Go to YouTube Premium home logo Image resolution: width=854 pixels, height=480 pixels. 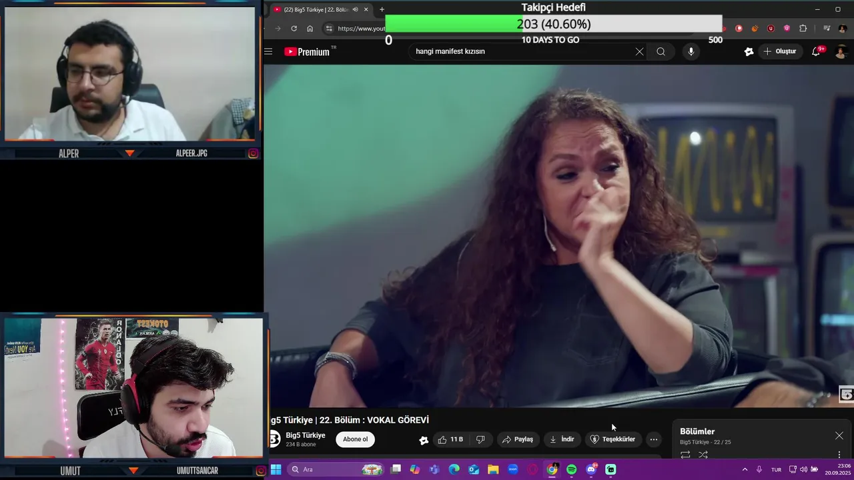308,51
